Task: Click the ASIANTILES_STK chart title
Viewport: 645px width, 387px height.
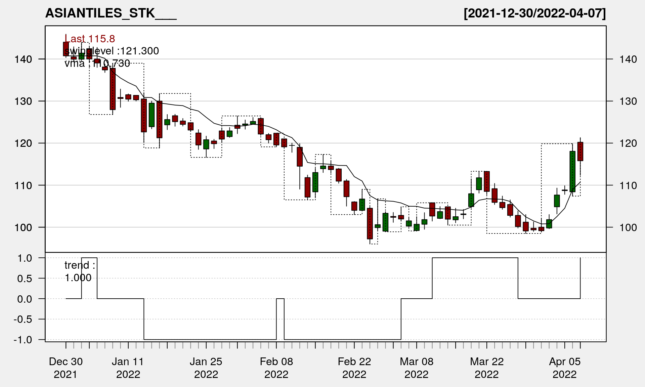Action: [111, 13]
